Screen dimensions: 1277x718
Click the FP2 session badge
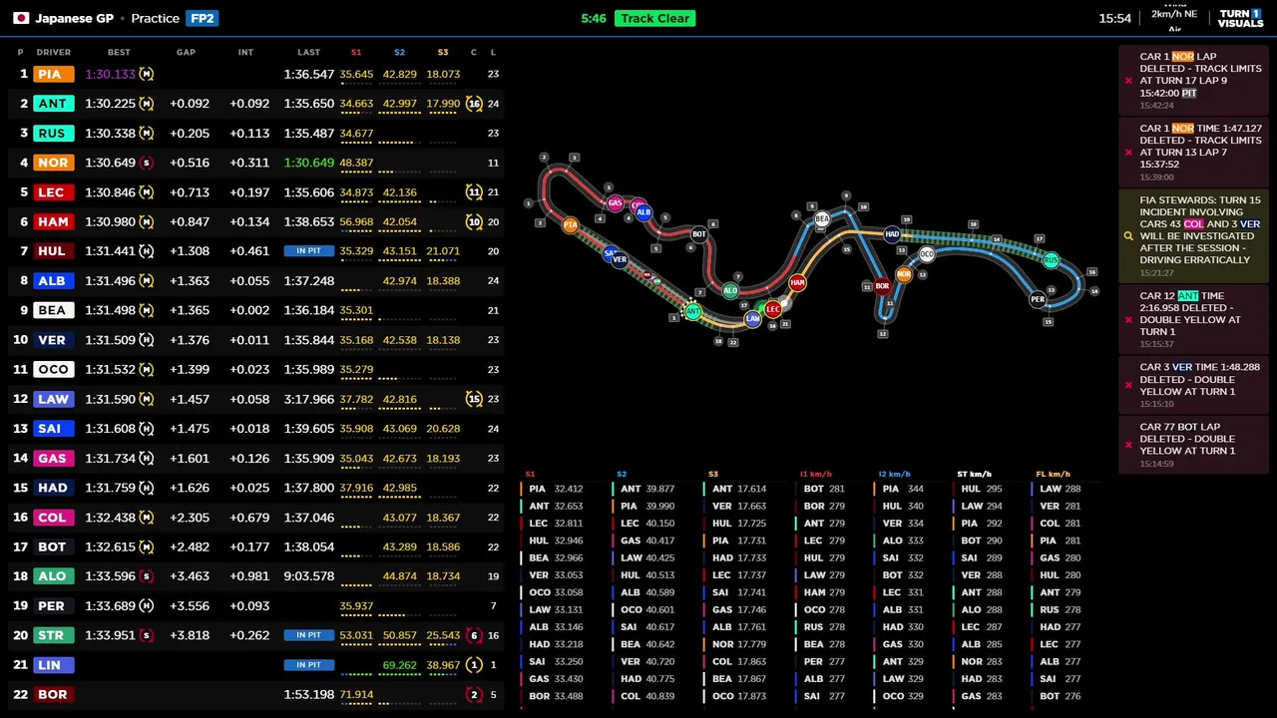(x=202, y=18)
